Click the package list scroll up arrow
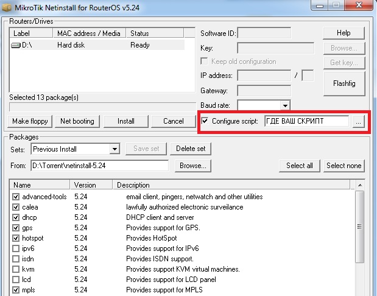This screenshot has height=296, width=377. pyautogui.click(x=360, y=185)
